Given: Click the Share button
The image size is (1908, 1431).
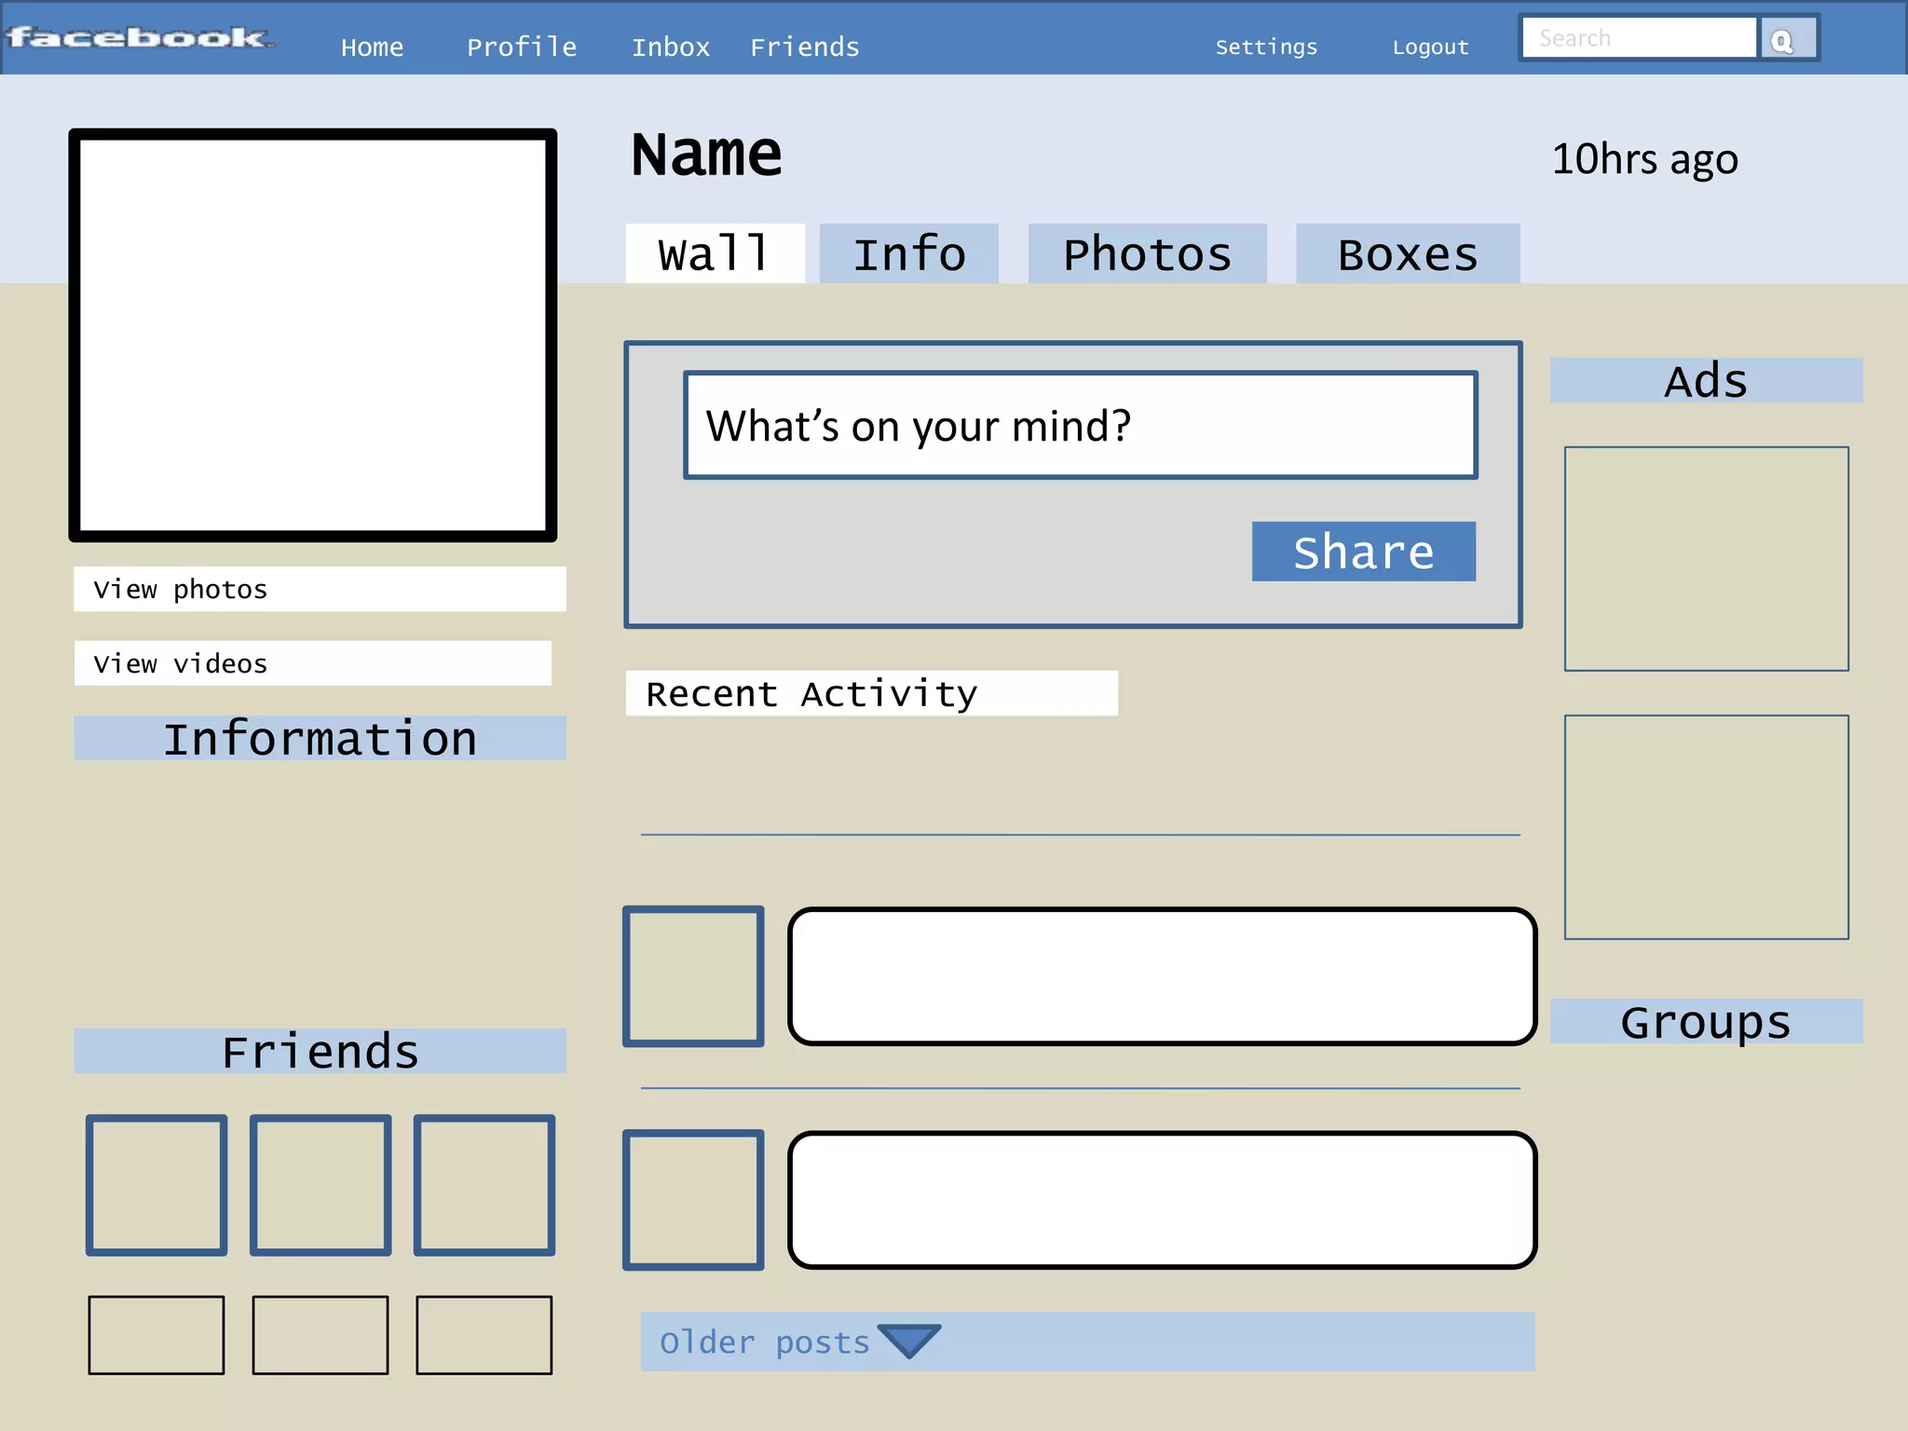Looking at the screenshot, I should (x=1364, y=552).
